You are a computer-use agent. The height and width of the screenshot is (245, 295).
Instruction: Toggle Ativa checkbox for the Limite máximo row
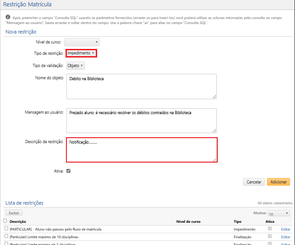(270, 236)
